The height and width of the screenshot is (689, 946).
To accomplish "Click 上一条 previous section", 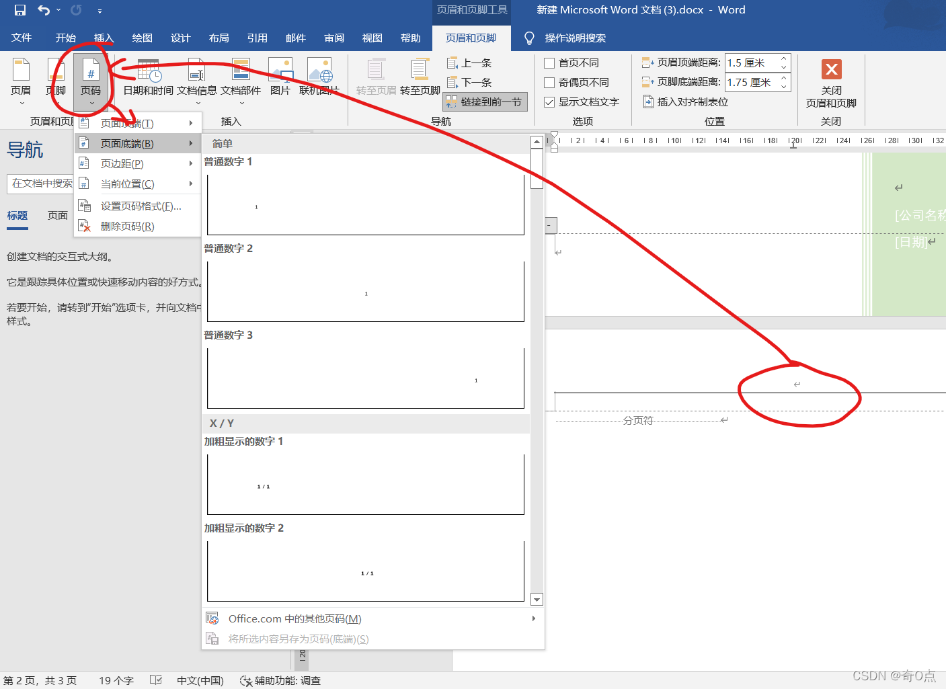I will tap(469, 63).
